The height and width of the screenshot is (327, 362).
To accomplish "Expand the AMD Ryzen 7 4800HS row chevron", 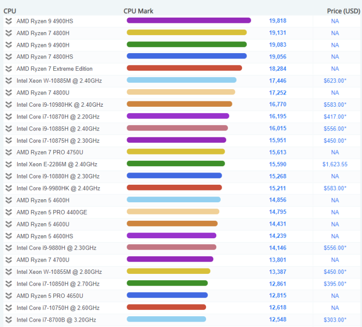I will click(9, 57).
